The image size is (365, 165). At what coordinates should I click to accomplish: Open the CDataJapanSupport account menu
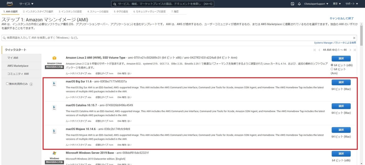[x=316, y=4]
